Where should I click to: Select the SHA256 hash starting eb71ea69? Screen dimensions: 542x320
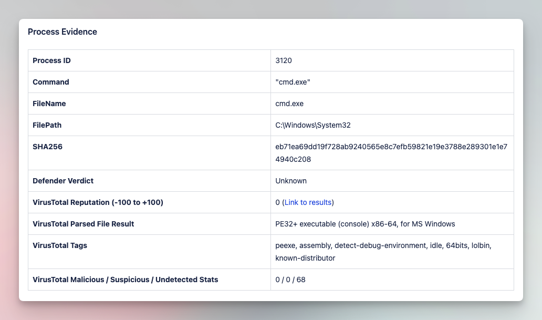pyautogui.click(x=391, y=153)
